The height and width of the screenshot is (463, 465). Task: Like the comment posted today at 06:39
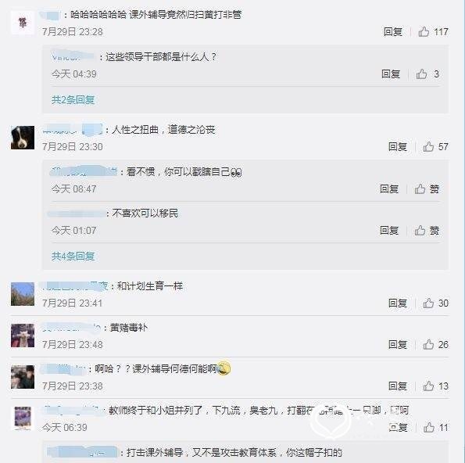429,428
